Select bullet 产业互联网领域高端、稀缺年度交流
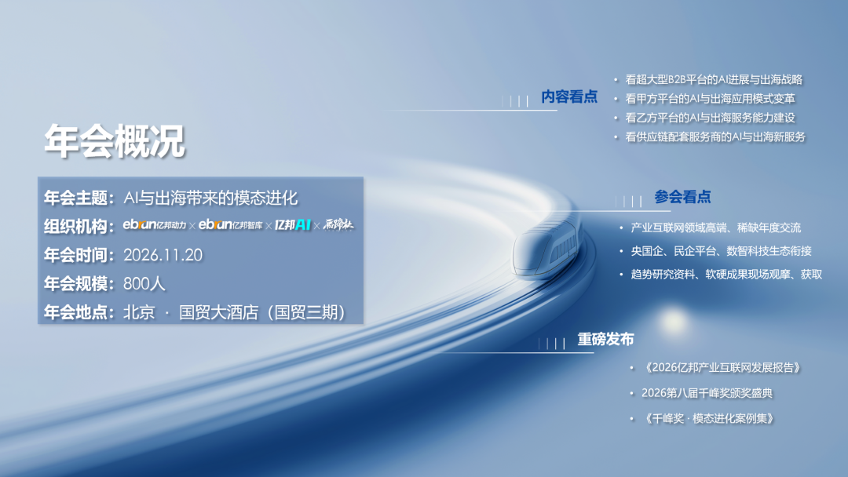The height and width of the screenshot is (477, 848). [x=716, y=228]
